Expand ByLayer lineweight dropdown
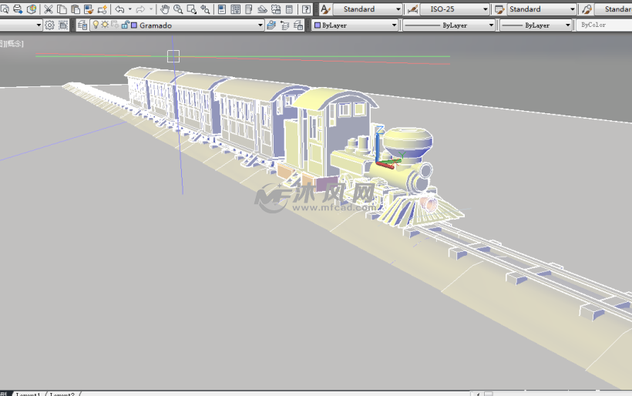632x396 pixels. tap(567, 25)
